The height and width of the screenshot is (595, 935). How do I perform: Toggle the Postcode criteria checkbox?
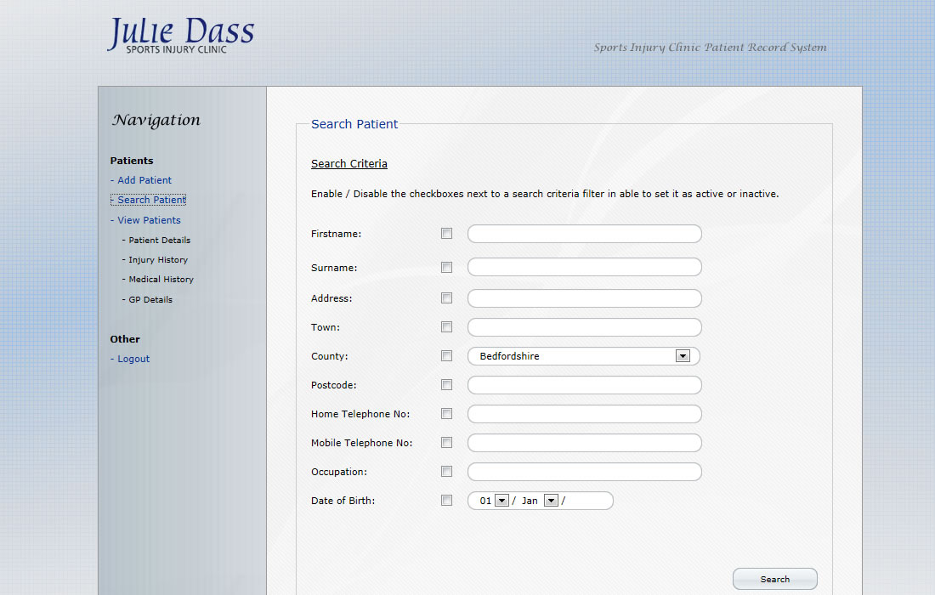(x=446, y=385)
